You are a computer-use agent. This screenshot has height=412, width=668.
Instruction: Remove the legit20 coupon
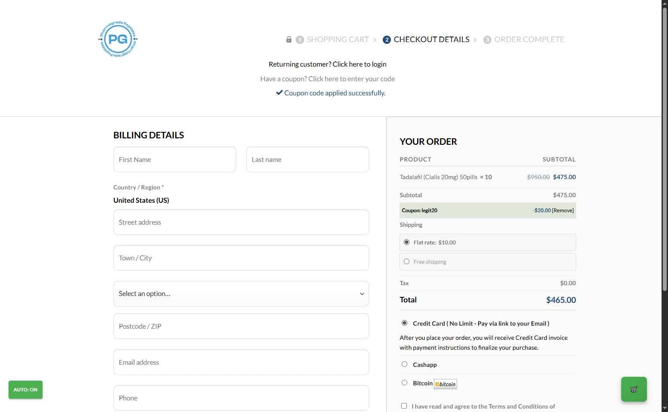coord(563,211)
